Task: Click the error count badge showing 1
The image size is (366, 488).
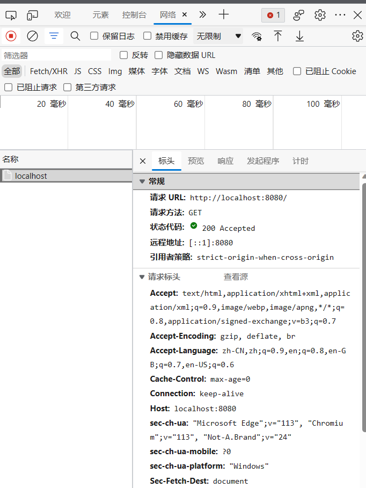Action: 273,15
